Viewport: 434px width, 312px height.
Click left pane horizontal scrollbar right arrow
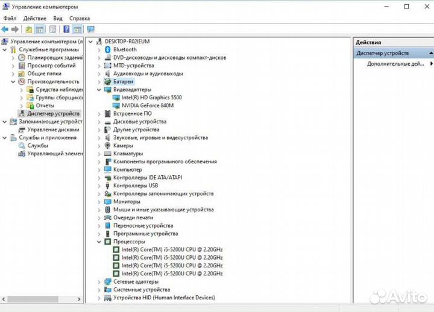point(79,299)
